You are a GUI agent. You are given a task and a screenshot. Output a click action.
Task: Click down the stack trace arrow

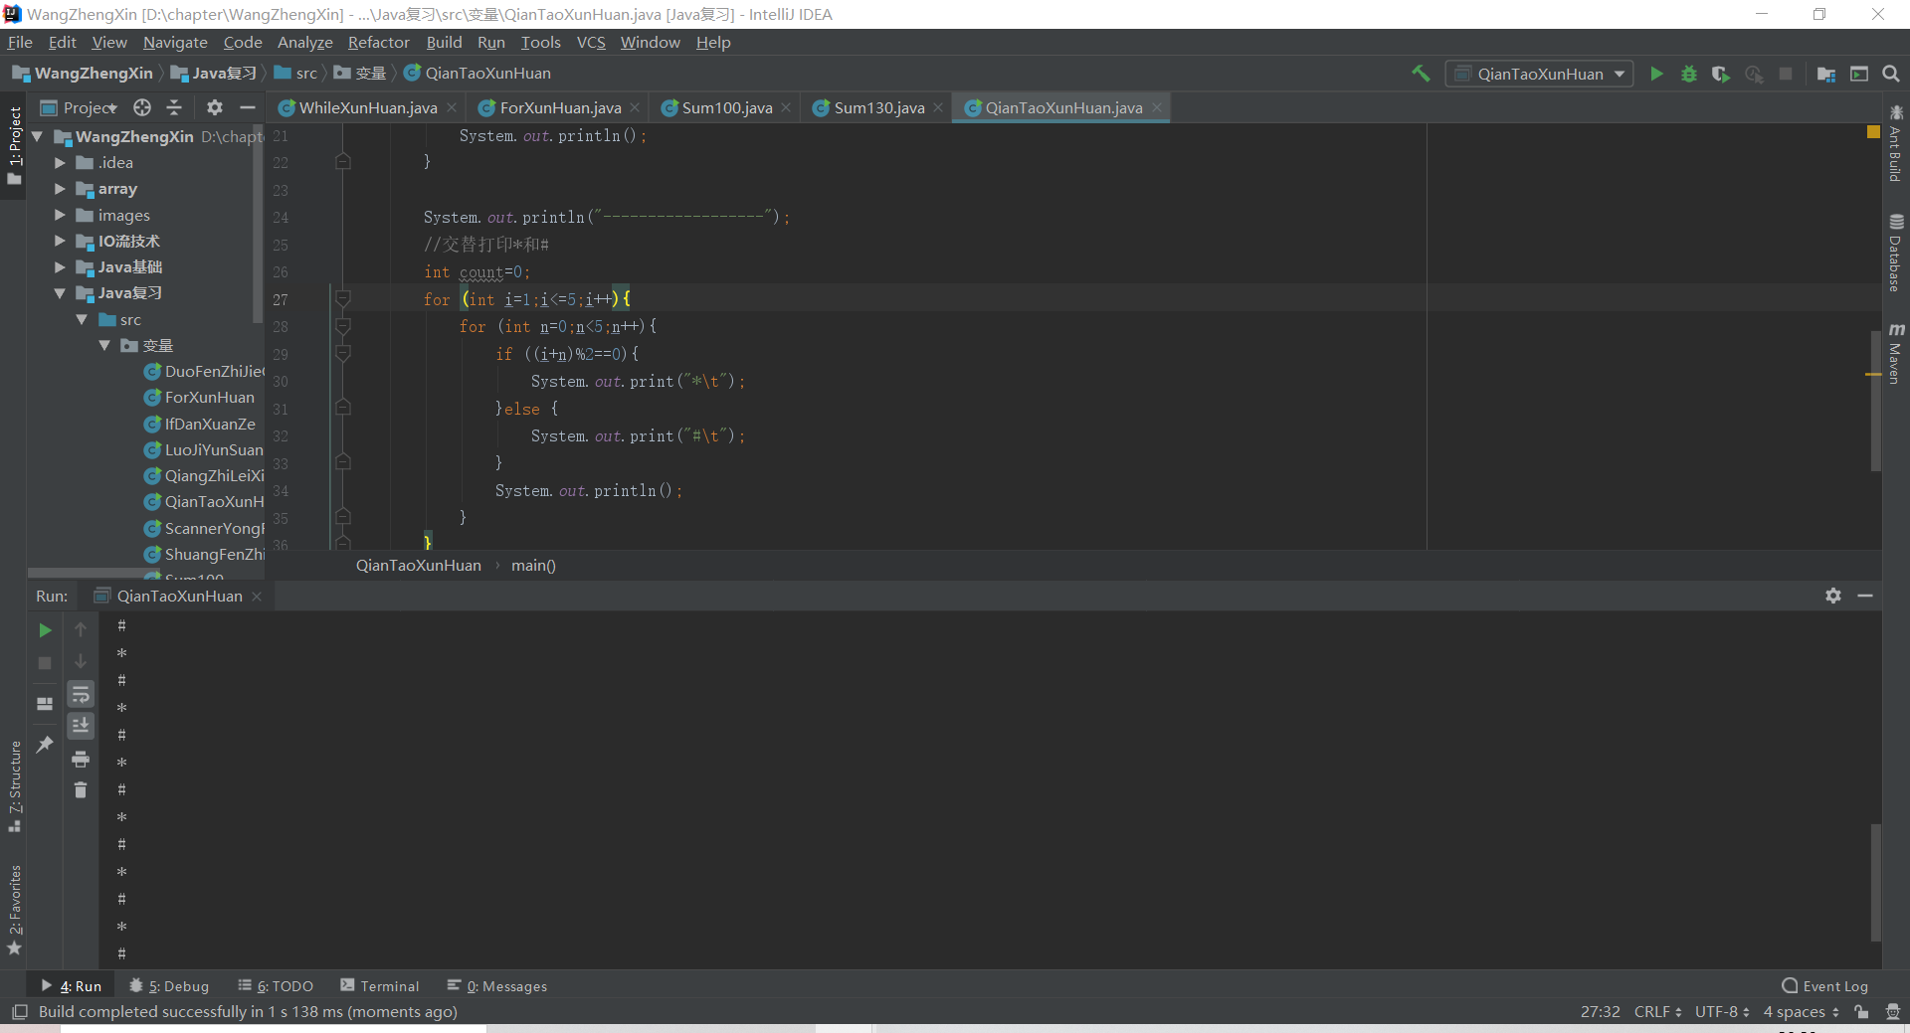pos(81,662)
